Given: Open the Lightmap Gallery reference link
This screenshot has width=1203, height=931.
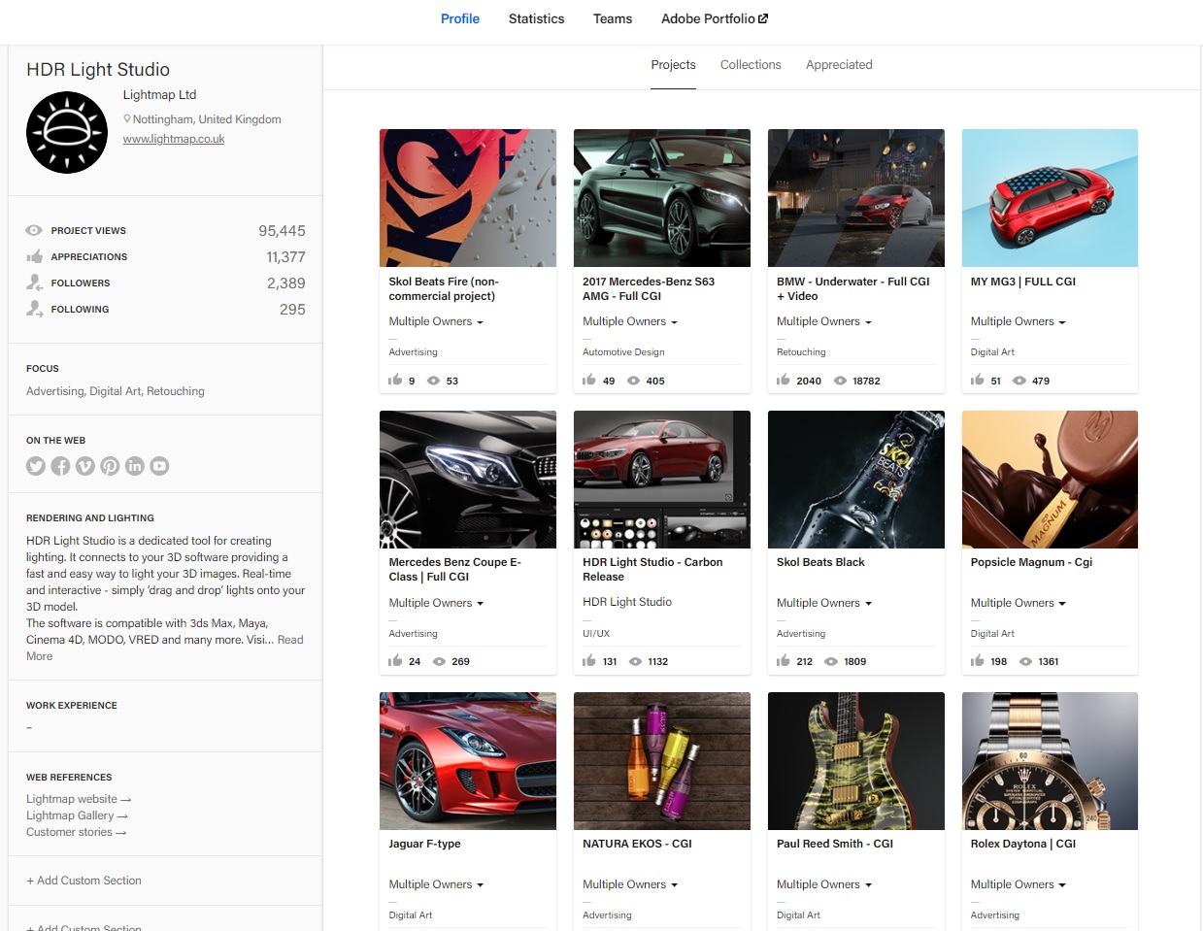Looking at the screenshot, I should click(77, 815).
